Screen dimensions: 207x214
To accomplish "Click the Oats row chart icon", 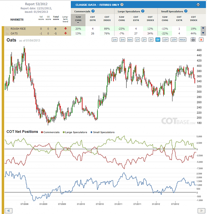I will point(7,34).
